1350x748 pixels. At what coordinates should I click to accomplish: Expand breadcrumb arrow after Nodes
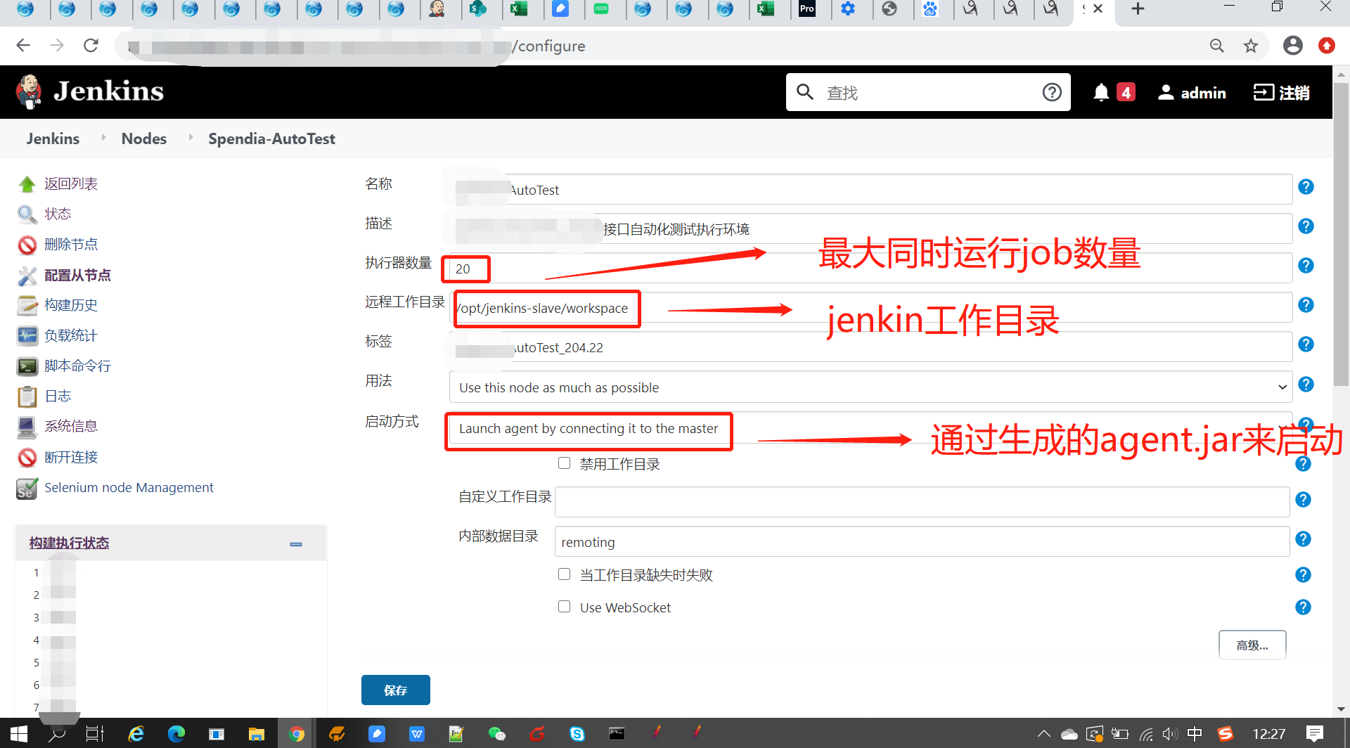[x=191, y=138]
